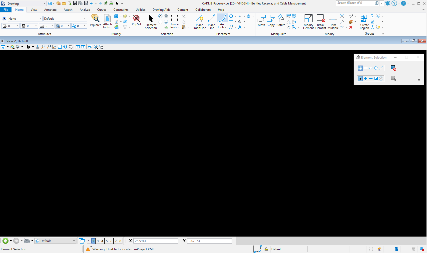Screen dimensions: 427x253
Task: Toggle view number 1 button
Action: 89,241
